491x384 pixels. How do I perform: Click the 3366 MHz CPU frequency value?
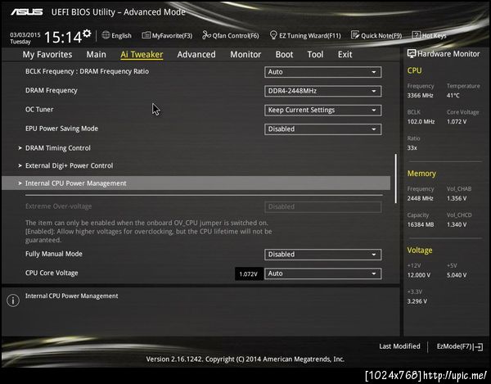tap(421, 96)
